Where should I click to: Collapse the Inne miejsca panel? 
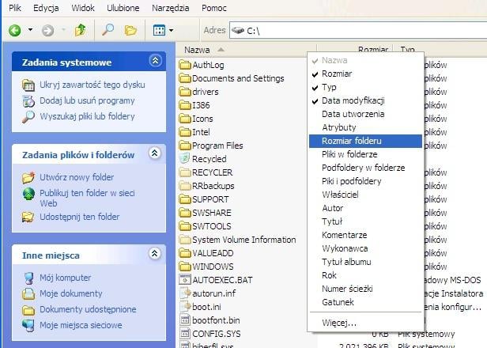point(155,255)
